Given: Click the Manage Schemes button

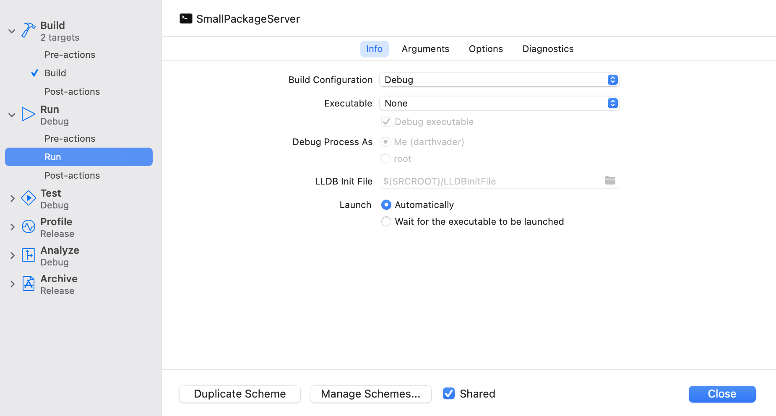Looking at the screenshot, I should coord(370,394).
